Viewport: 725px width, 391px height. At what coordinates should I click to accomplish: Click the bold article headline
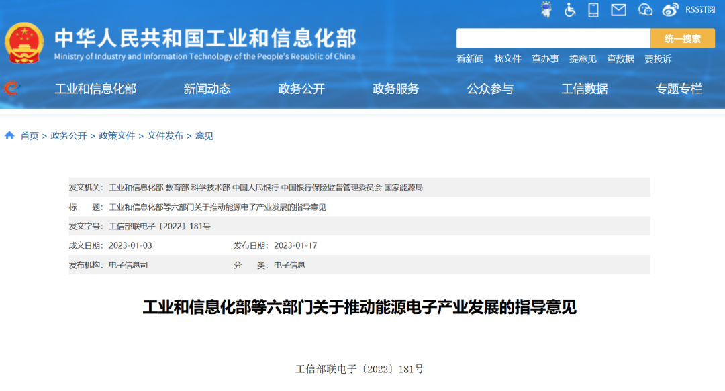(x=359, y=307)
